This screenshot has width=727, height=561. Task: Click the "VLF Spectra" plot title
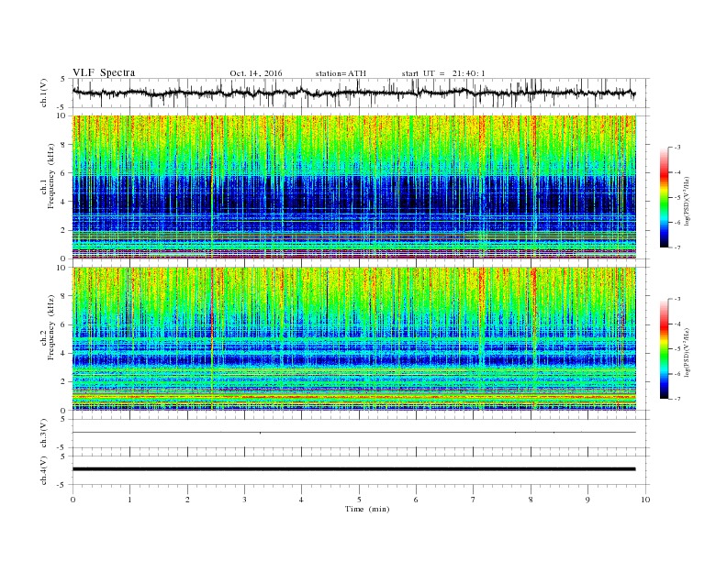[104, 72]
